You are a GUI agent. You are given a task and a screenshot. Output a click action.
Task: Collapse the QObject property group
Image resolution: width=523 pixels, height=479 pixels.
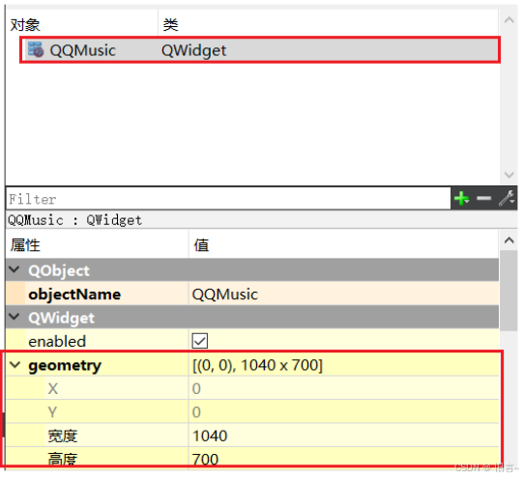click(14, 269)
